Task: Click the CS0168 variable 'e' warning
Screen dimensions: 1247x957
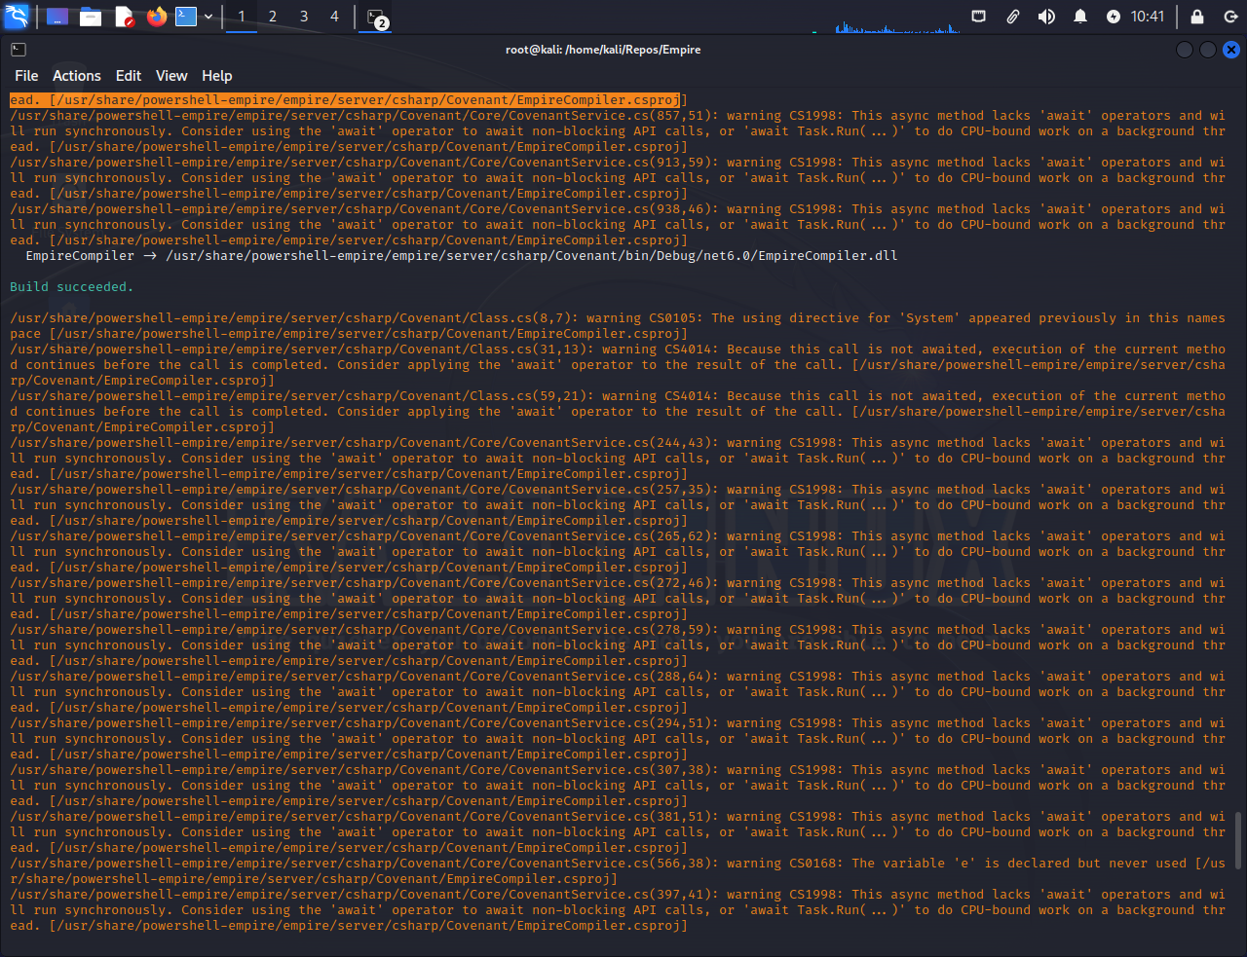Action: 618,871
